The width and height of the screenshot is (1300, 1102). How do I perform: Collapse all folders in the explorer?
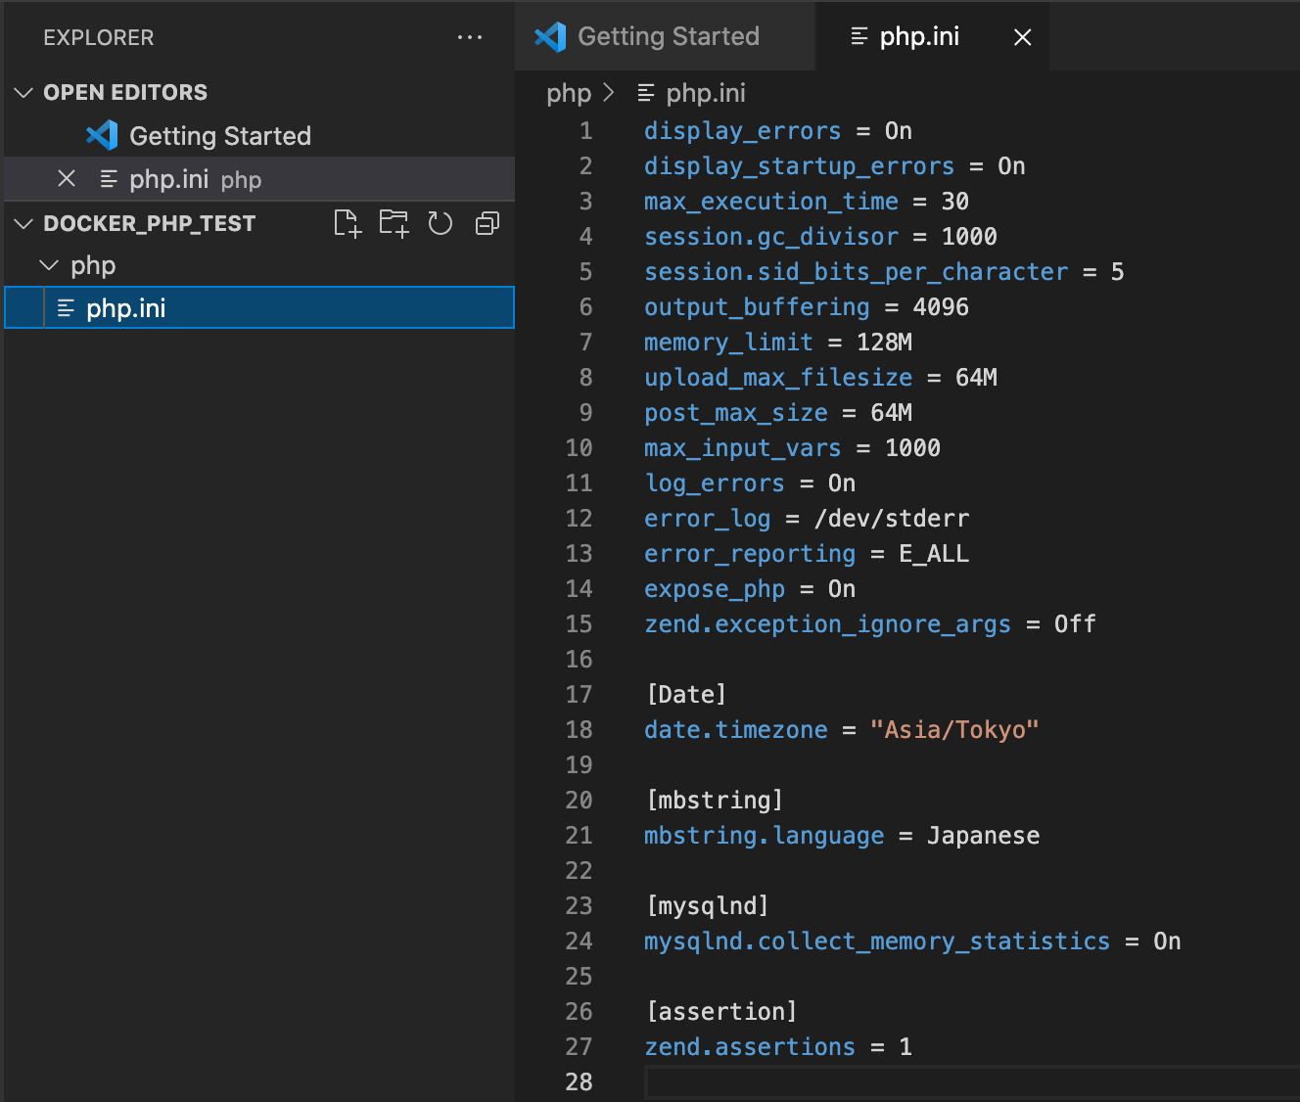pos(487,223)
